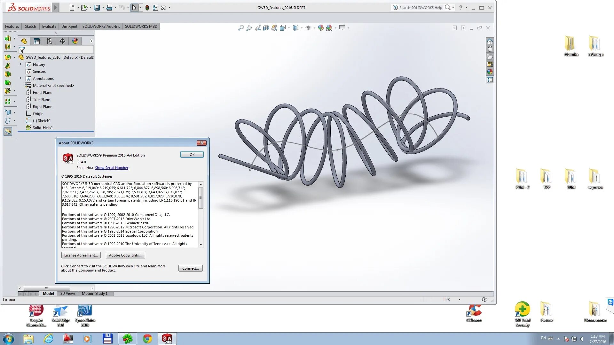Select the Zoom to Fit tool
The width and height of the screenshot is (614, 345).
[x=241, y=28]
